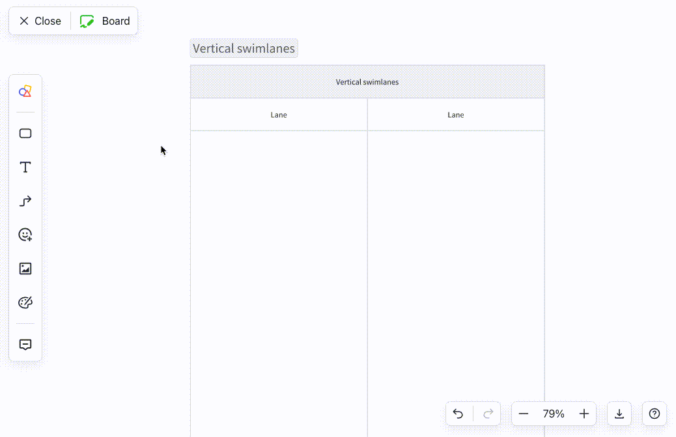Add a comment with the comment tool

(25, 344)
